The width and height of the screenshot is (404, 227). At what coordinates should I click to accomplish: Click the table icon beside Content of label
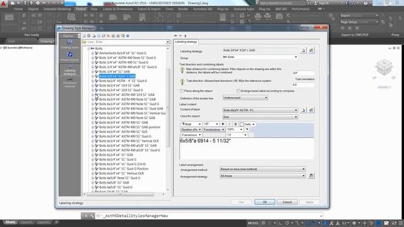(311, 110)
